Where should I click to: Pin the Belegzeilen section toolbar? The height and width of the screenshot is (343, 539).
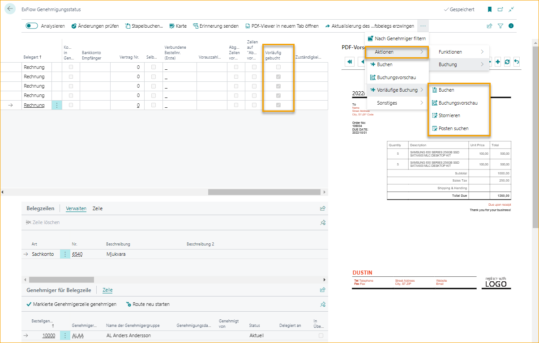click(x=323, y=222)
